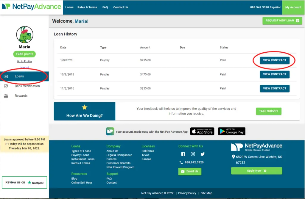Open California license link
305x199 pixels.
[x=148, y=151]
